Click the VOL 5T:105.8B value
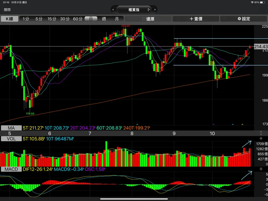The width and height of the screenshot is (268, 201). (34, 139)
